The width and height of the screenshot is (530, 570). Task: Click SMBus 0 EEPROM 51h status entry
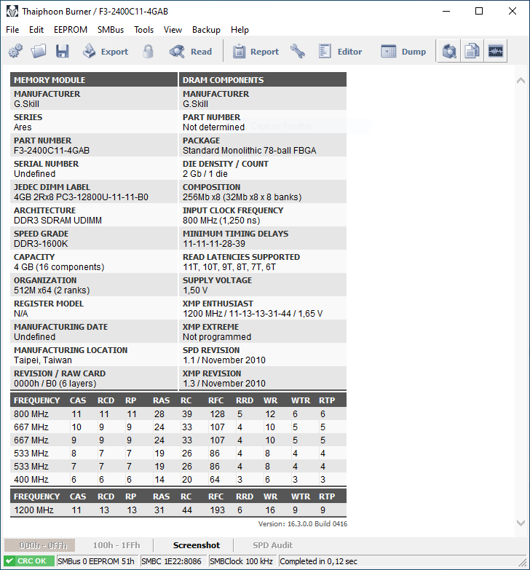(x=97, y=561)
